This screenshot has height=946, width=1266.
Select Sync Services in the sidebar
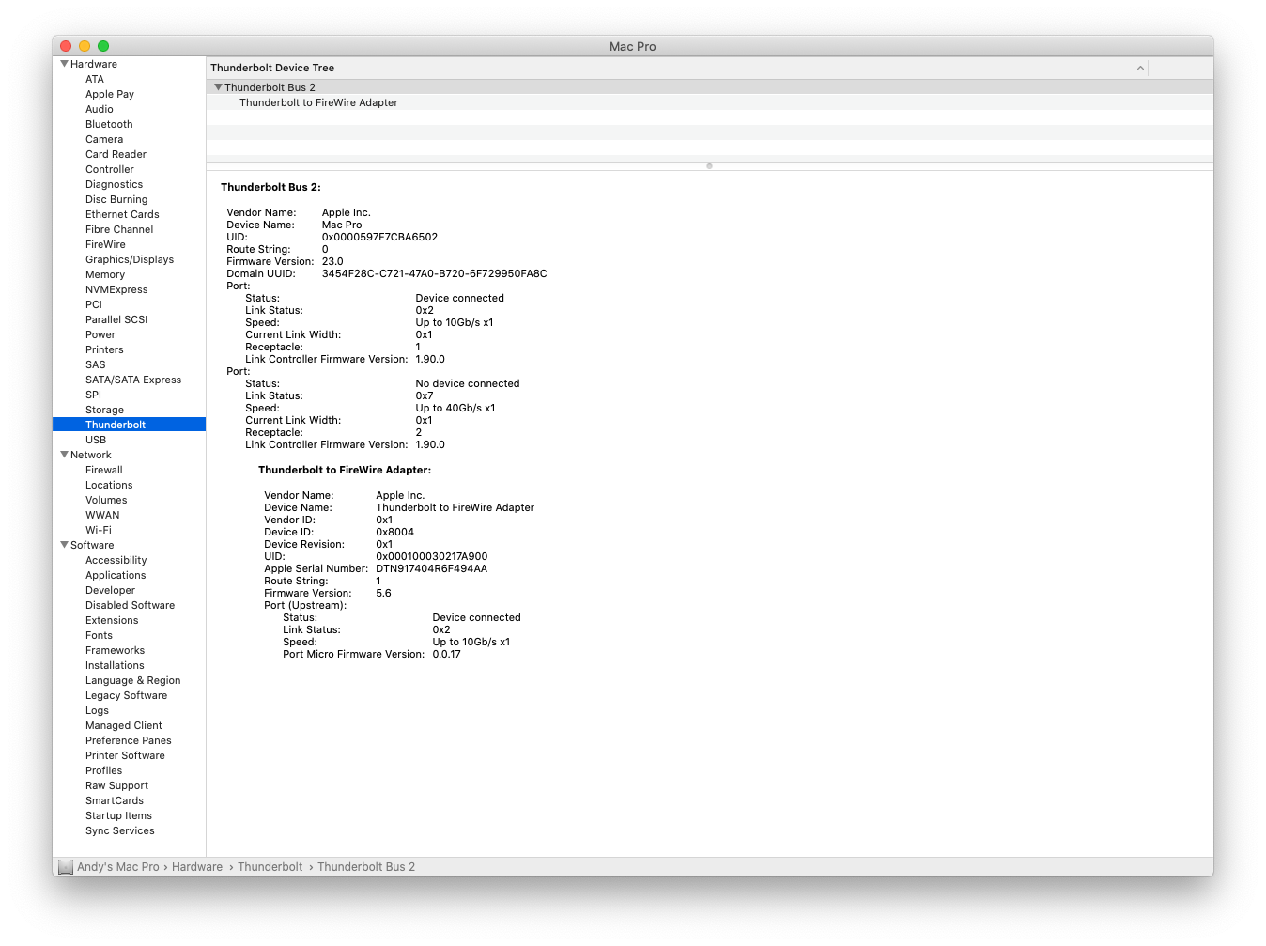click(x=120, y=830)
